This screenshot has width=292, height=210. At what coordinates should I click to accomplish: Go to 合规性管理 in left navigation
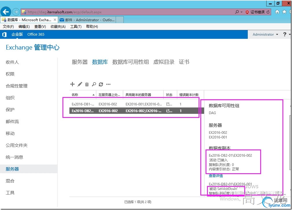coord(16,86)
